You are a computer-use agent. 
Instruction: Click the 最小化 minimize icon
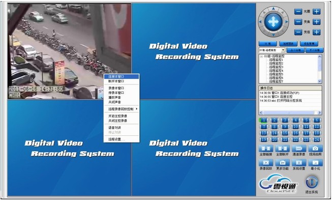[315, 163]
